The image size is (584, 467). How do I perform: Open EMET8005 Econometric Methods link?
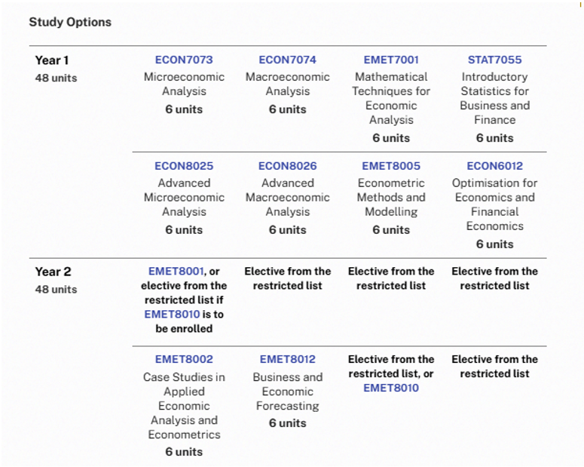pos(391,166)
